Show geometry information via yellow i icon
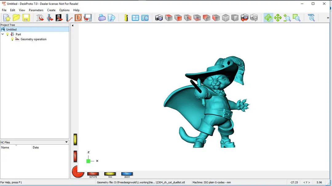Screen dimensions: 332x186 click(126, 18)
